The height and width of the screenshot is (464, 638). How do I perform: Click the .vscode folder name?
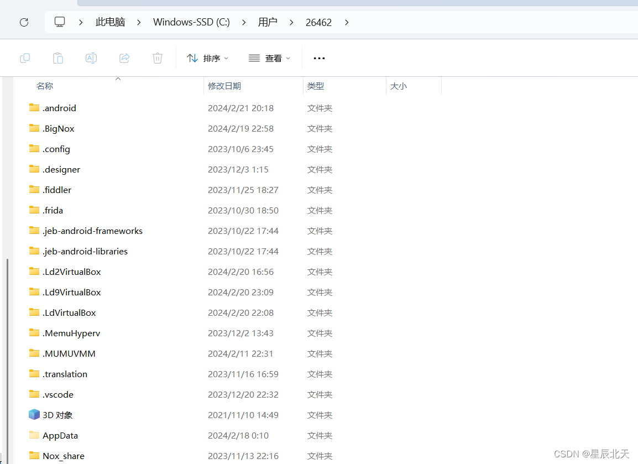(x=58, y=394)
